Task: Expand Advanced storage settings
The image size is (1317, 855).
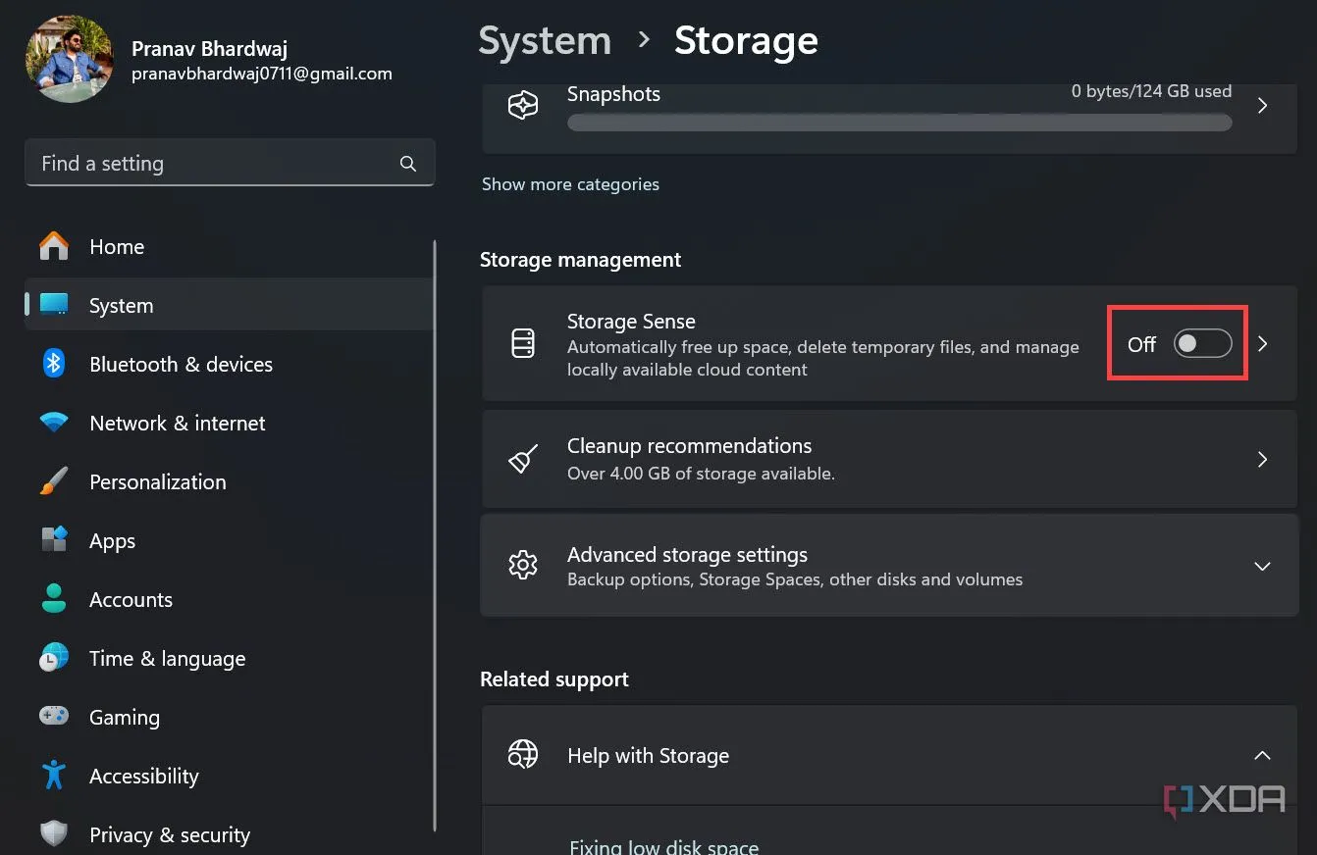Action: (1262, 566)
